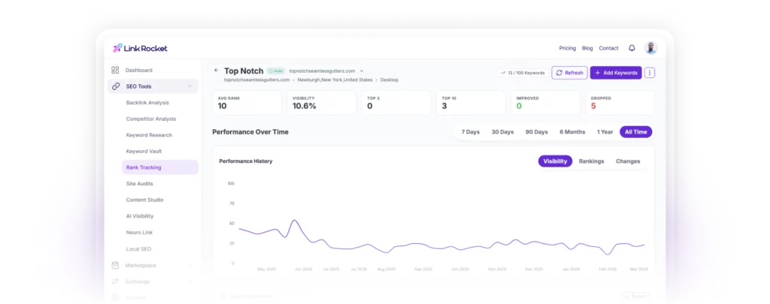Select Rank Tracking in sidebar
Viewport: 770px width, 304px height.
point(160,167)
